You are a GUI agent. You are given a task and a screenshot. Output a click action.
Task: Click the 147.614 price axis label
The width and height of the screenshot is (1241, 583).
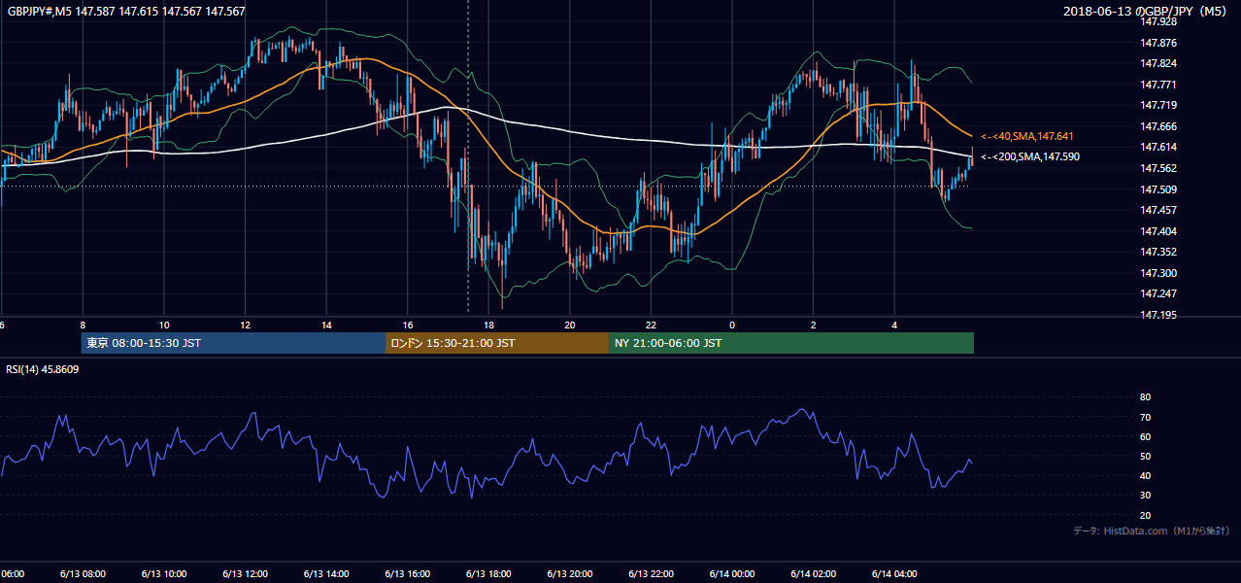tap(1158, 147)
